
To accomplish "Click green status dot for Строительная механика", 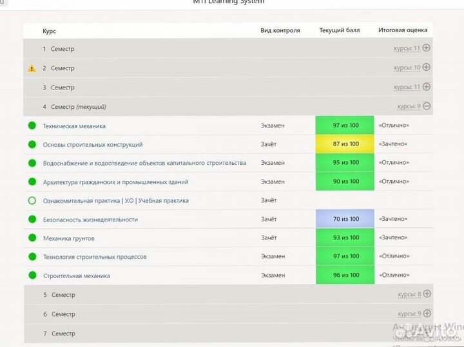I will pos(32,276).
